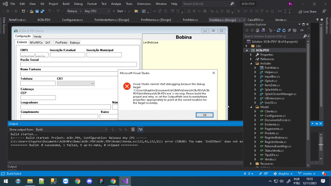This screenshot has height=186, width=331.
Task: Click the Output panel vertical scrollbar
Action: tap(321, 146)
